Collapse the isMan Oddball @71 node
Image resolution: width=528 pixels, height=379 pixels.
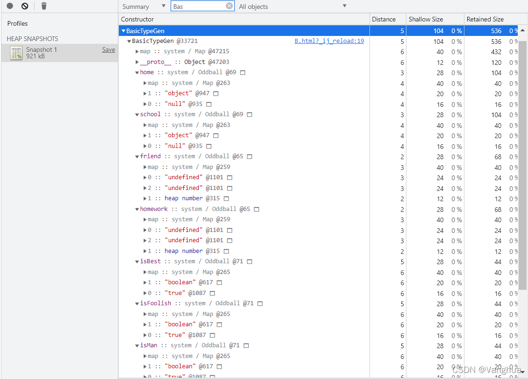137,346
